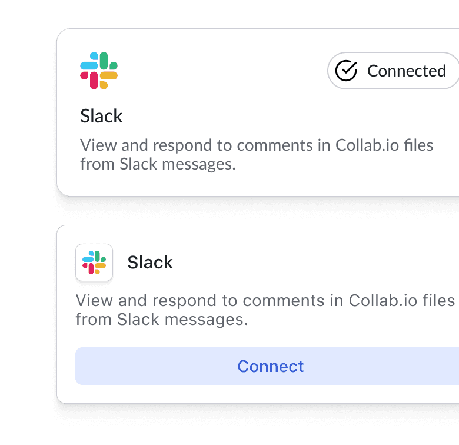Click "from Slack messages." in the top card
The image size is (459, 445).
(158, 164)
